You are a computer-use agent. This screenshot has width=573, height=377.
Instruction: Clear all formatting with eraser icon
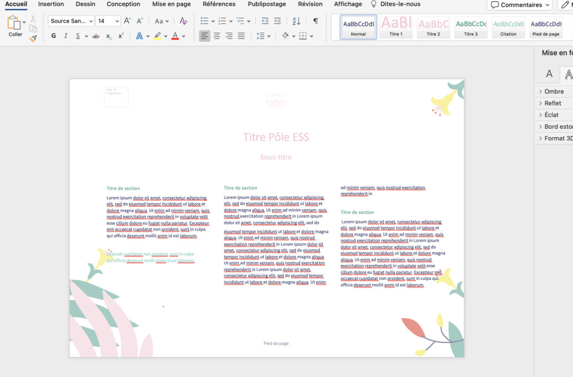pyautogui.click(x=184, y=21)
